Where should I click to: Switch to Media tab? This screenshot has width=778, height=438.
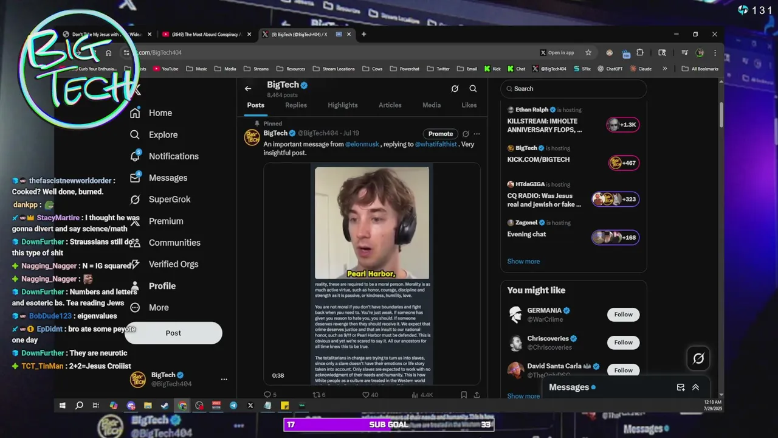[432, 105]
